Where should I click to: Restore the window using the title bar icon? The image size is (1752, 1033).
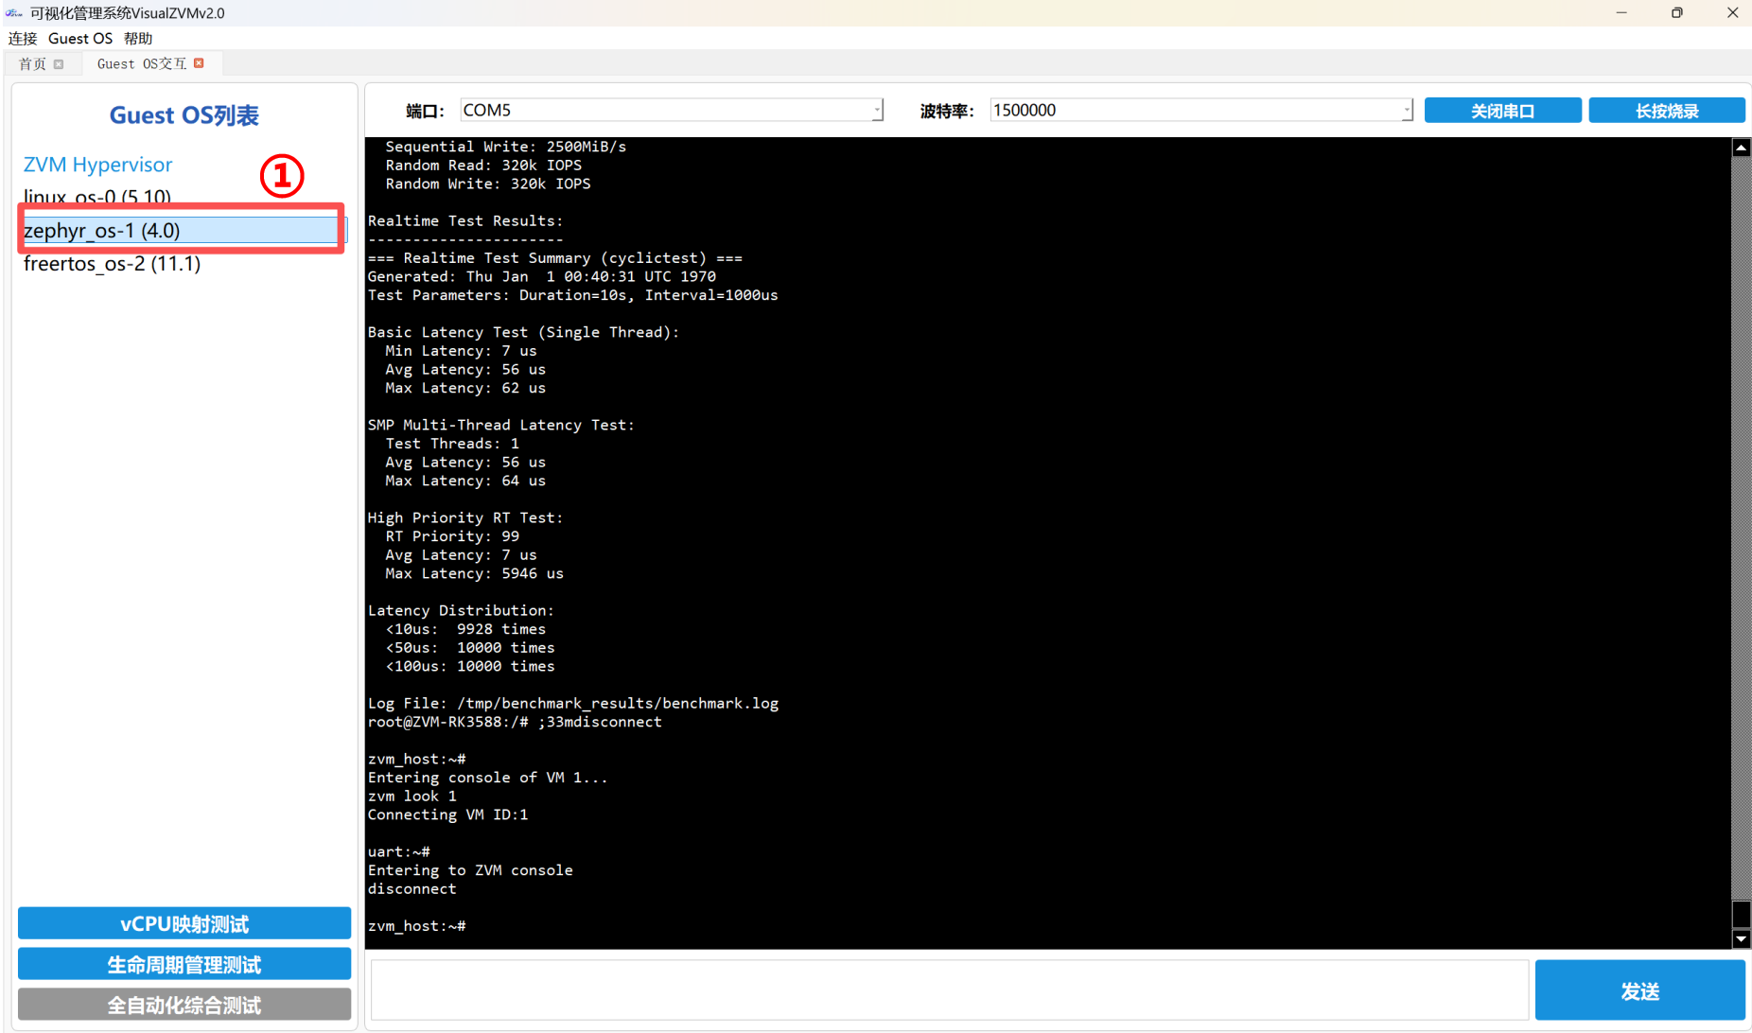[x=1676, y=13]
